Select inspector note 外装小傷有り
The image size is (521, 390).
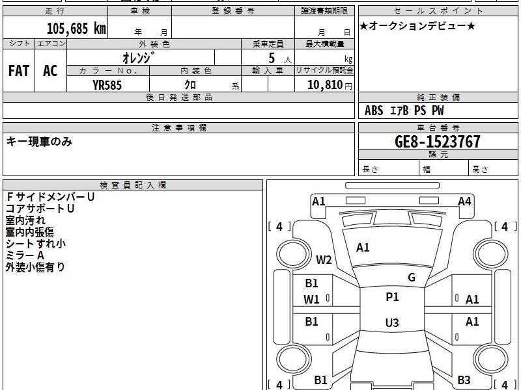point(35,267)
